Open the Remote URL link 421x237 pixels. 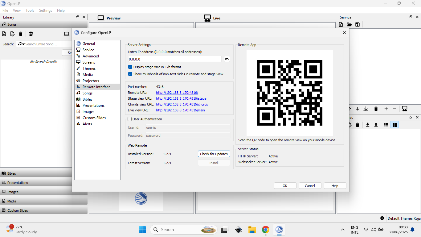(177, 93)
